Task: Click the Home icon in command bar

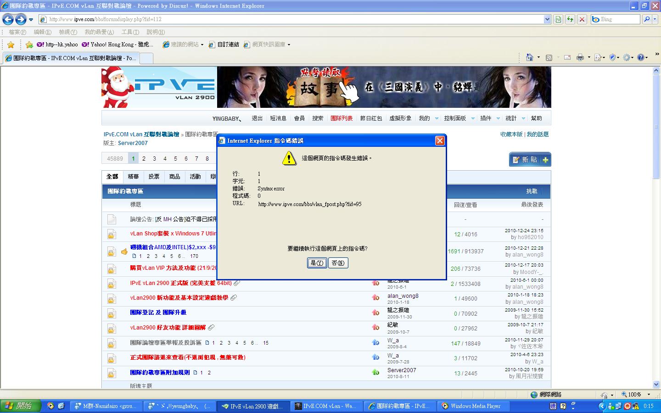Action: [530, 57]
